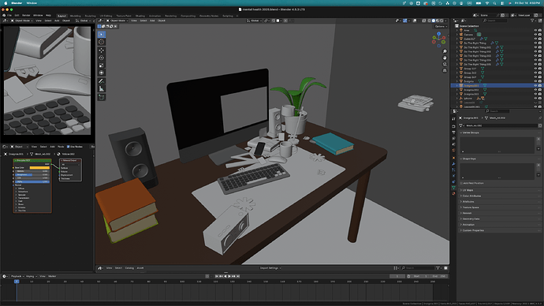Open the Object Data green triangle tab

[453, 188]
